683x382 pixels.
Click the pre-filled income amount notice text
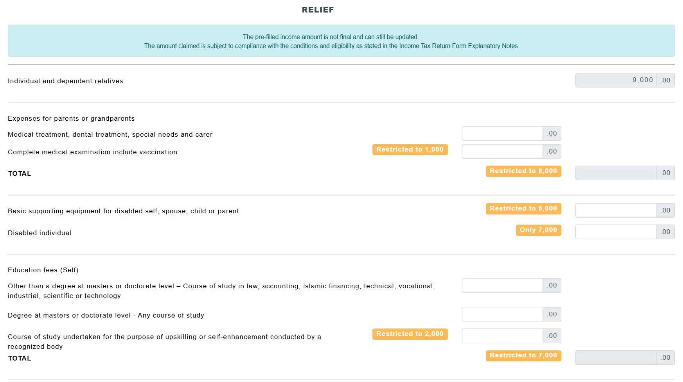click(331, 37)
